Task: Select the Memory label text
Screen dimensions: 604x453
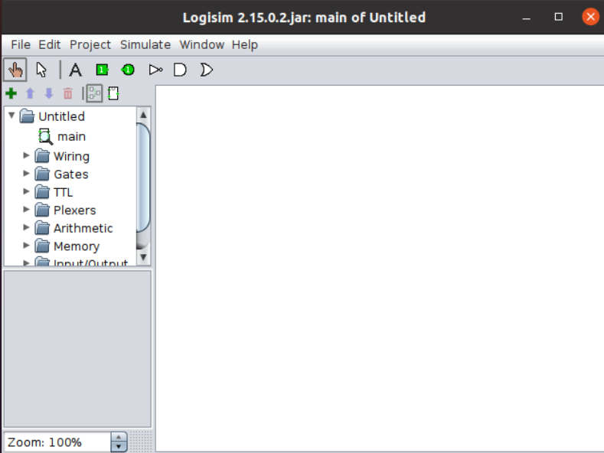Action: pyautogui.click(x=77, y=246)
